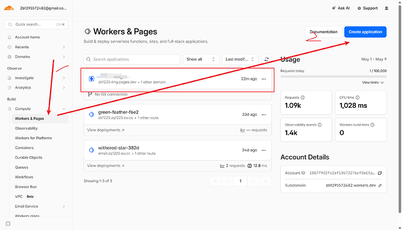
Task: Open Workers for Platforms
Action: [x=33, y=138]
